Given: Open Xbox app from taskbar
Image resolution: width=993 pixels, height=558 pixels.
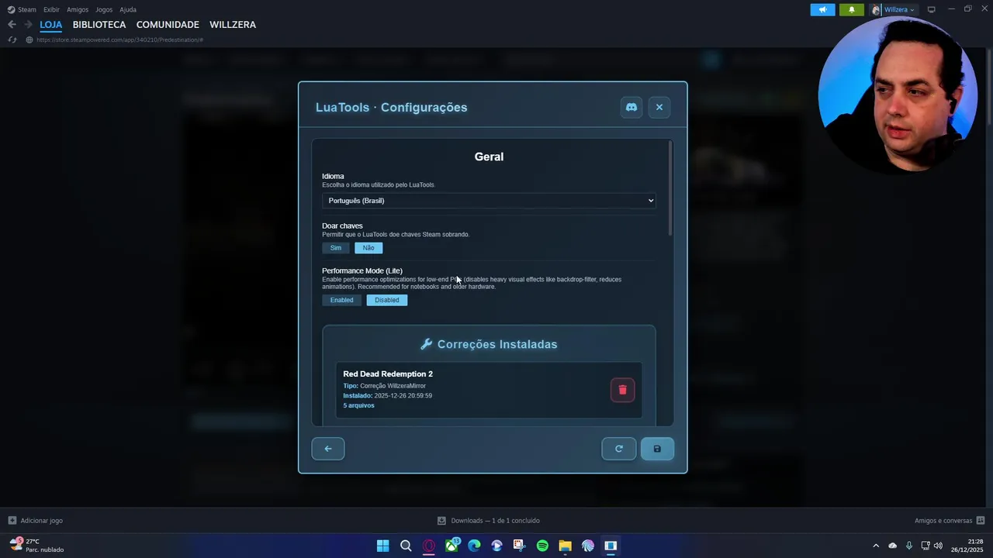Looking at the screenshot, I should tap(452, 546).
